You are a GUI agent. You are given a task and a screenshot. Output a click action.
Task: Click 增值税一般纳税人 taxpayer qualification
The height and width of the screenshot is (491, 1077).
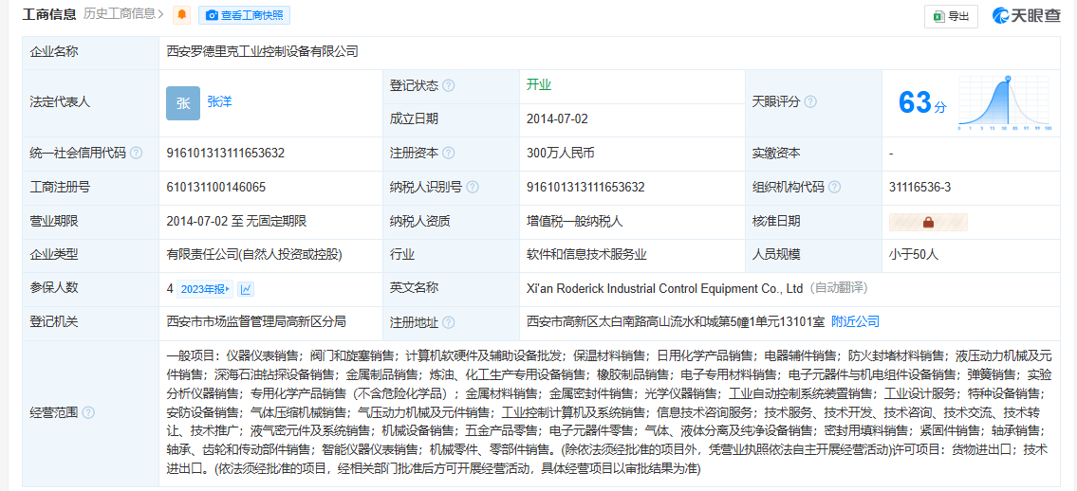[x=575, y=221]
